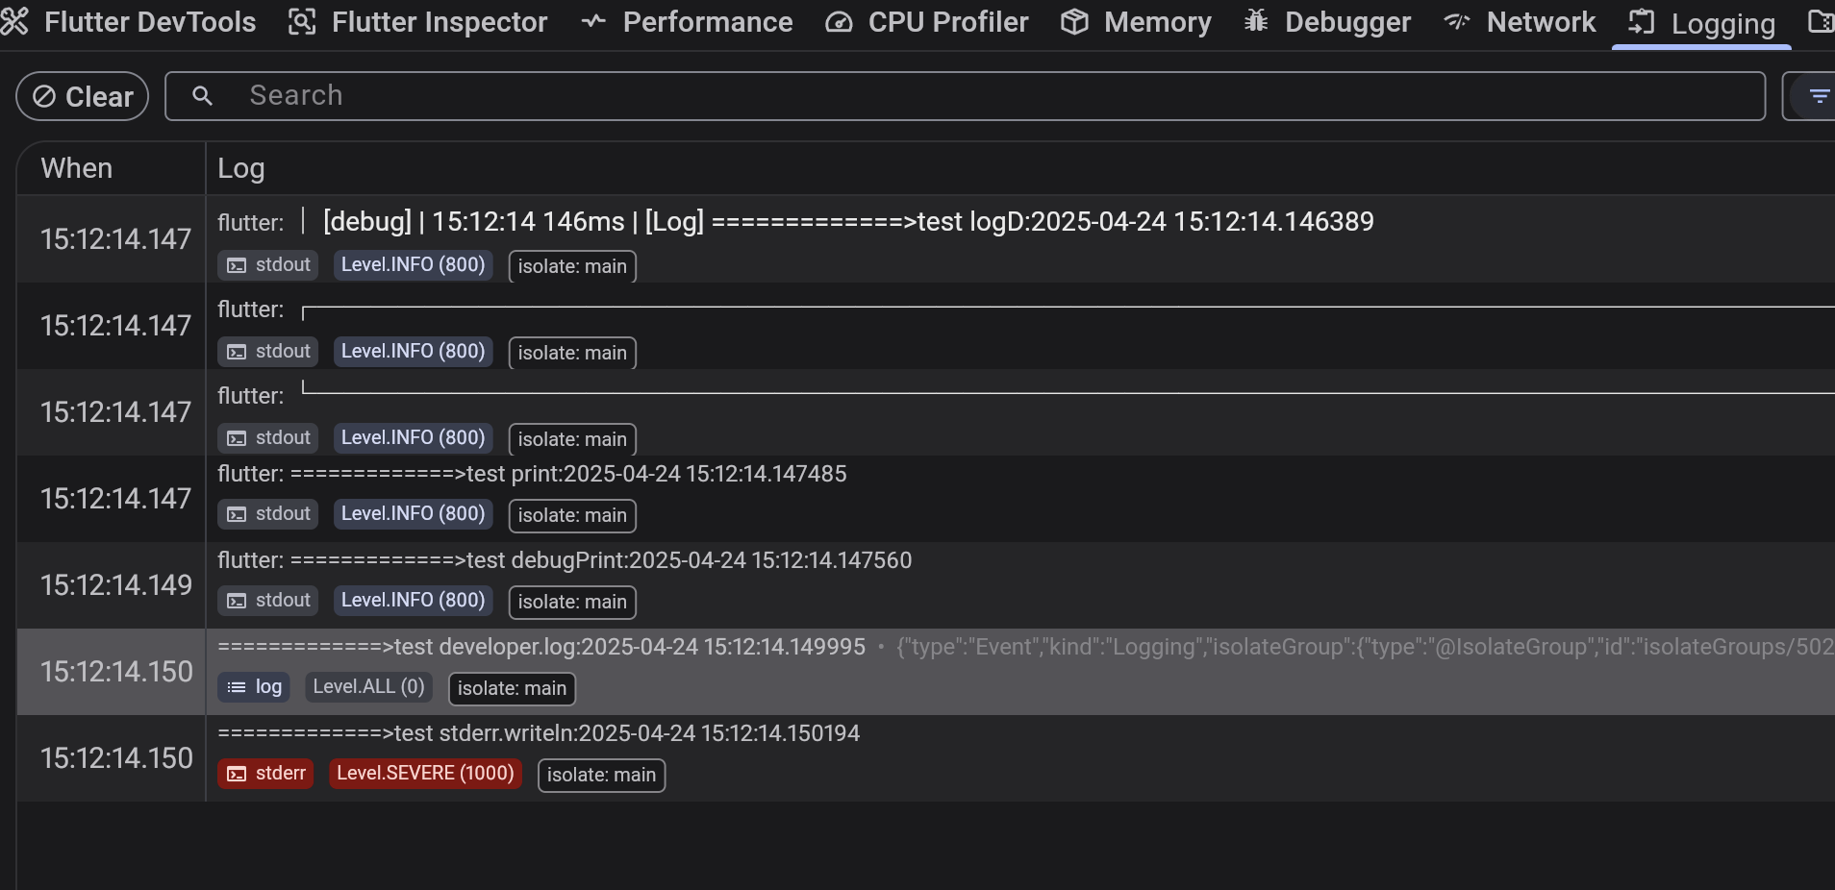Click the Flutter Inspector magnifier icon
The image size is (1835, 890).
302,22
